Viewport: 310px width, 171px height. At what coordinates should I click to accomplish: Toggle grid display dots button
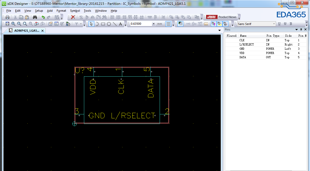(x=168, y=24)
